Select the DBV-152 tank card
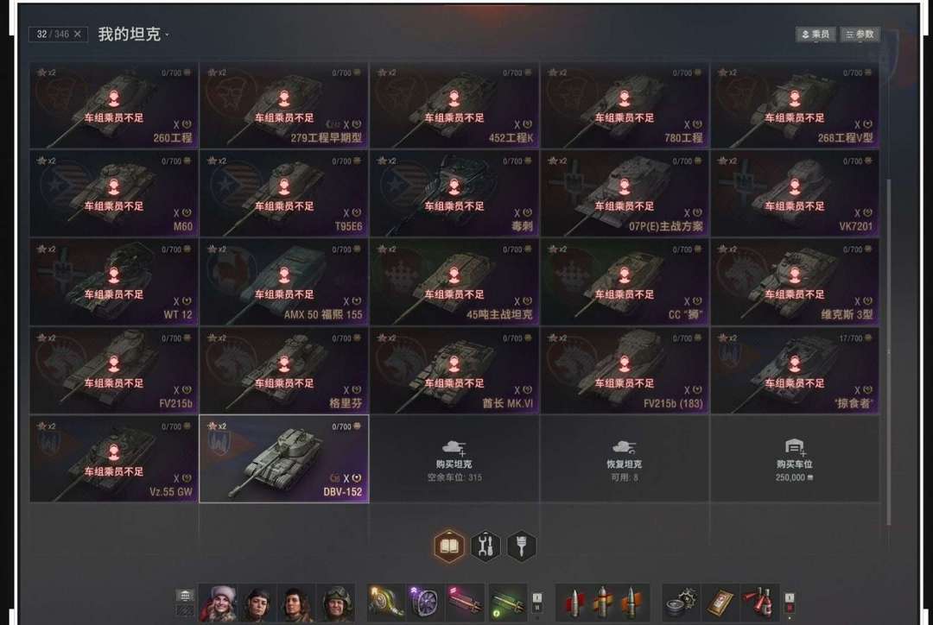The height and width of the screenshot is (625, 933). [284, 459]
